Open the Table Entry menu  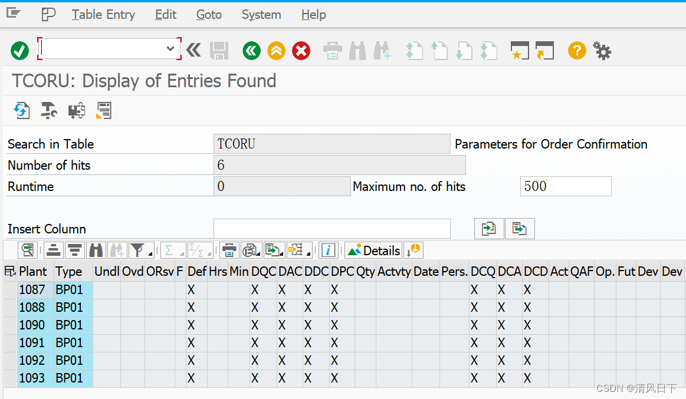click(x=103, y=14)
